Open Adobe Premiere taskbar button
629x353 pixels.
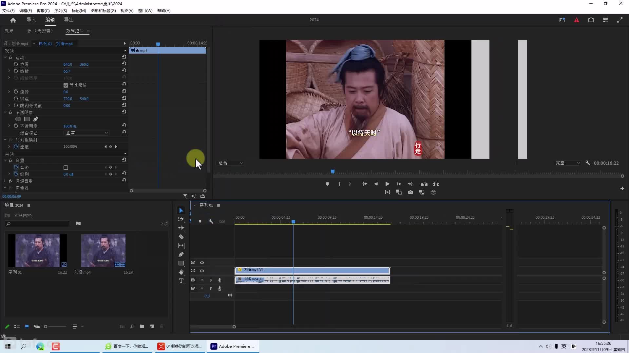point(233,346)
